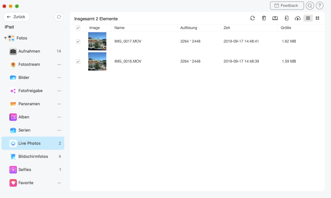Refresh the device using the sidebar reload icon

pos(59,17)
